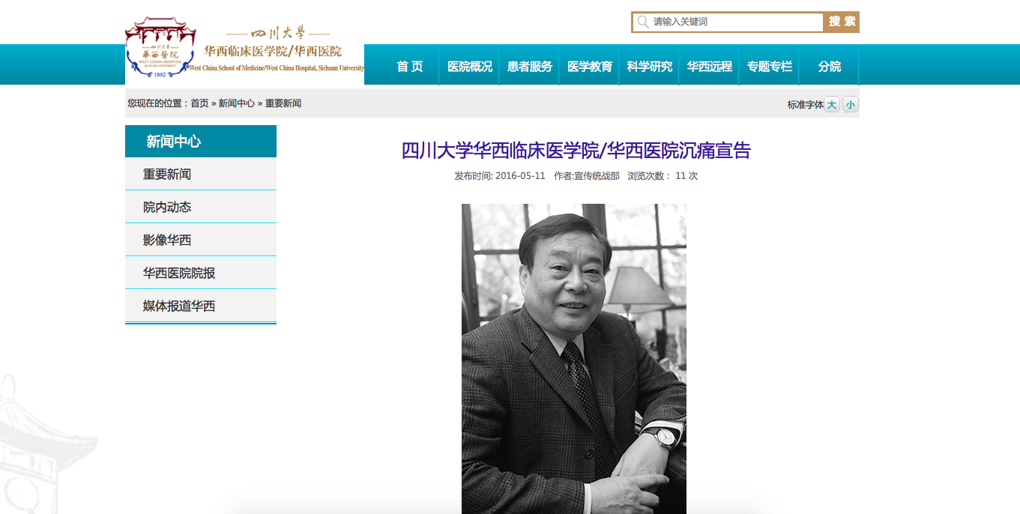The image size is (1020, 514).
Task: Click the 重要新闻 breadcrumb link
Action: point(283,103)
